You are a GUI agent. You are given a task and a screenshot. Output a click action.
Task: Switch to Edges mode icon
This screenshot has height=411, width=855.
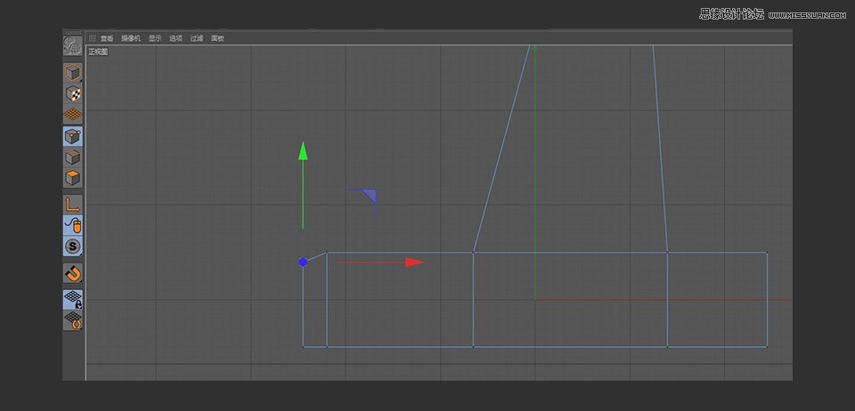(x=72, y=157)
